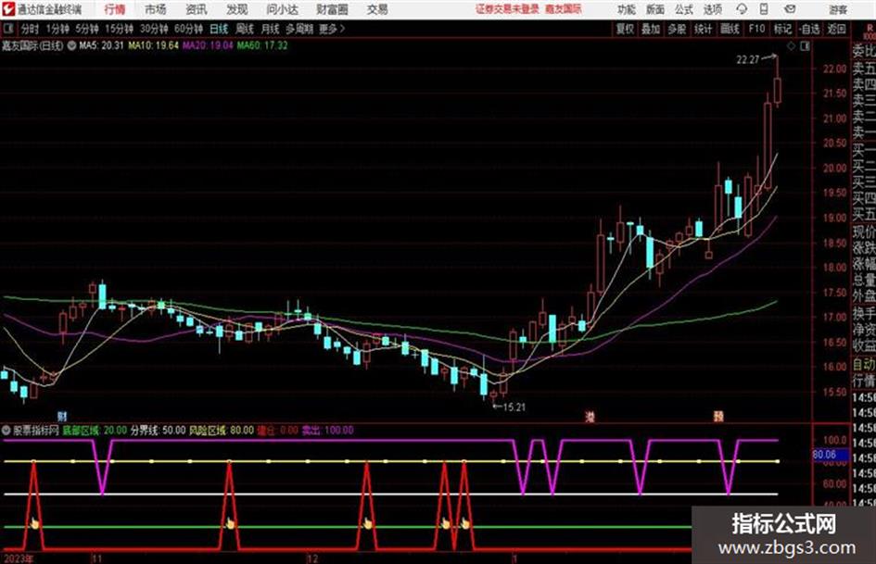Screen dimensions: 876x564
Task: Select the 分时 period
Action: pos(31,29)
